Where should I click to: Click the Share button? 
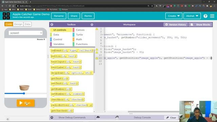pos(74,16)
